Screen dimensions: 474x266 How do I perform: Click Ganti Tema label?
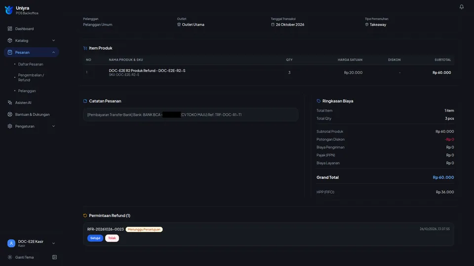point(25,257)
